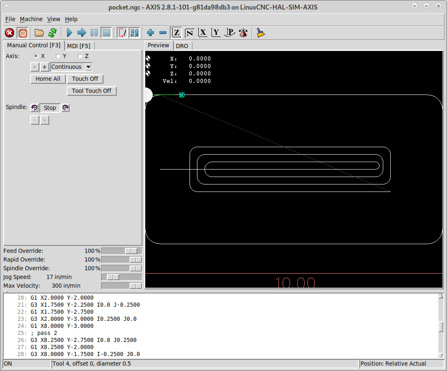The width and height of the screenshot is (447, 371).
Task: Click the Spindle Override slider
Action: 121,269
